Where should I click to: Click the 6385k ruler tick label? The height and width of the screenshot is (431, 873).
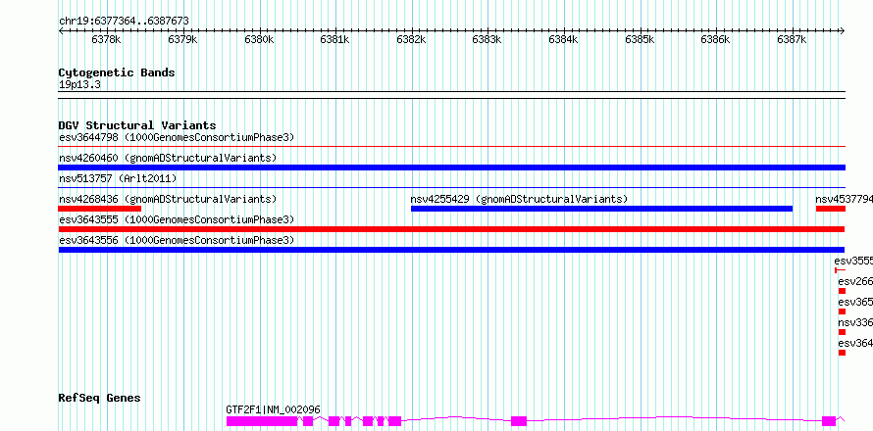point(640,40)
